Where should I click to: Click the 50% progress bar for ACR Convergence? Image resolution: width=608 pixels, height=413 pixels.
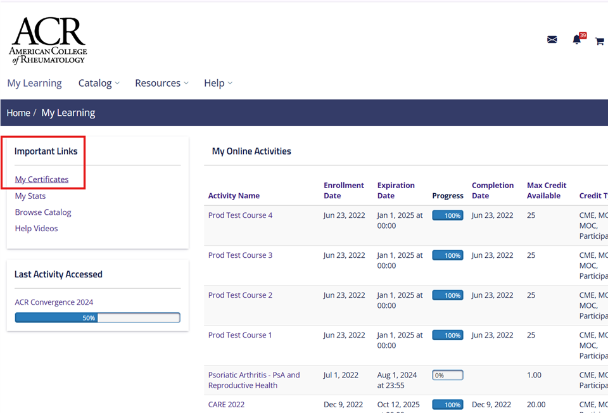[98, 317]
